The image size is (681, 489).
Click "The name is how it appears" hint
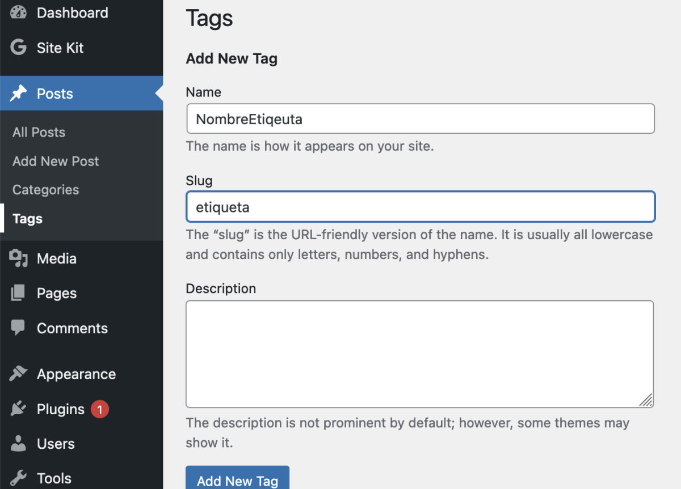(x=310, y=146)
